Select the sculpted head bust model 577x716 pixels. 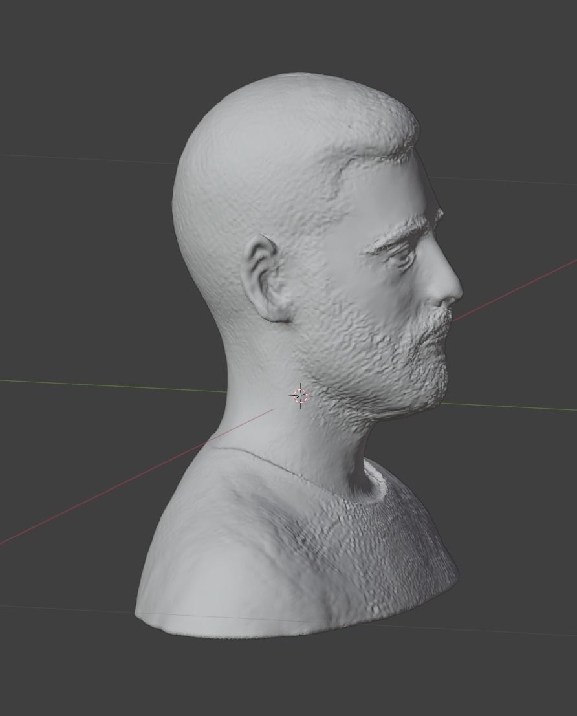pos(299,356)
